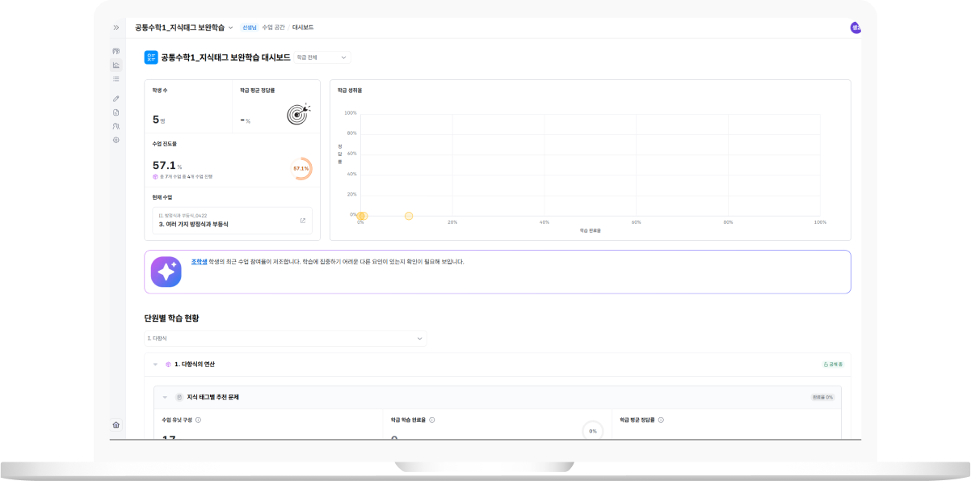This screenshot has height=481, width=971.
Task: Click the info icon beside 수업 유닛 구성
Action: 199,420
